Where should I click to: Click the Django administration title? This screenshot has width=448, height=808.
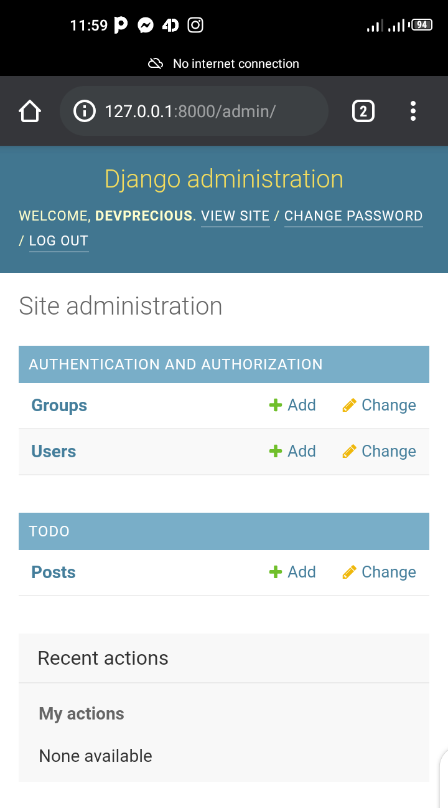pos(224,179)
